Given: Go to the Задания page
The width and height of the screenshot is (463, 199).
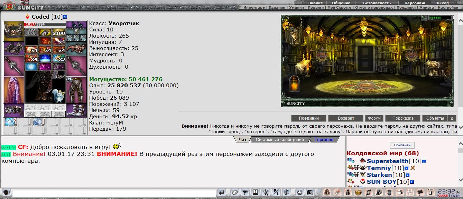Looking at the screenshot, I should pos(277,7).
